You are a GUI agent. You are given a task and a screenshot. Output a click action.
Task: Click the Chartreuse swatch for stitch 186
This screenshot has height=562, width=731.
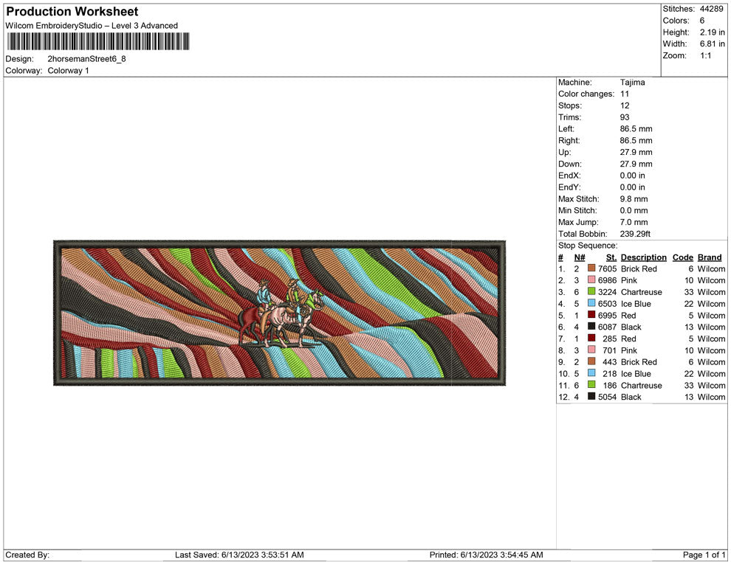click(x=591, y=384)
